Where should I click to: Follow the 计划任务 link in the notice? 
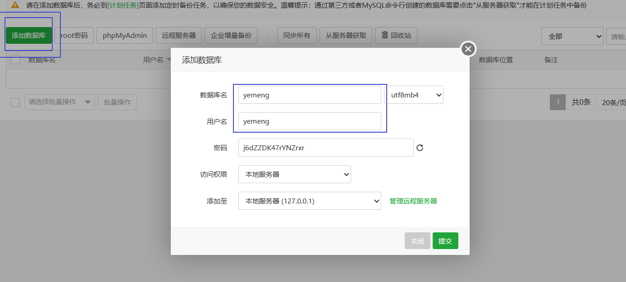coord(123,5)
